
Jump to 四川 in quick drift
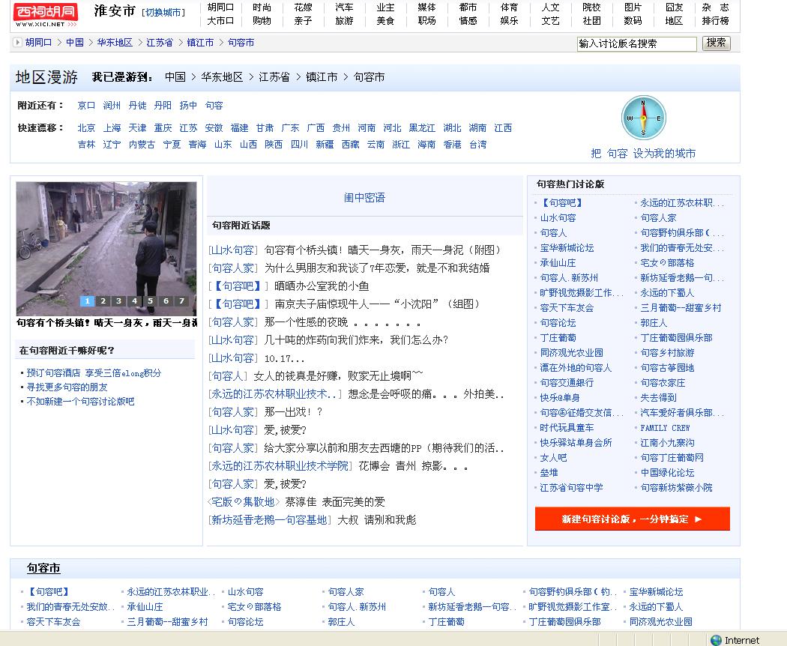coord(299,145)
